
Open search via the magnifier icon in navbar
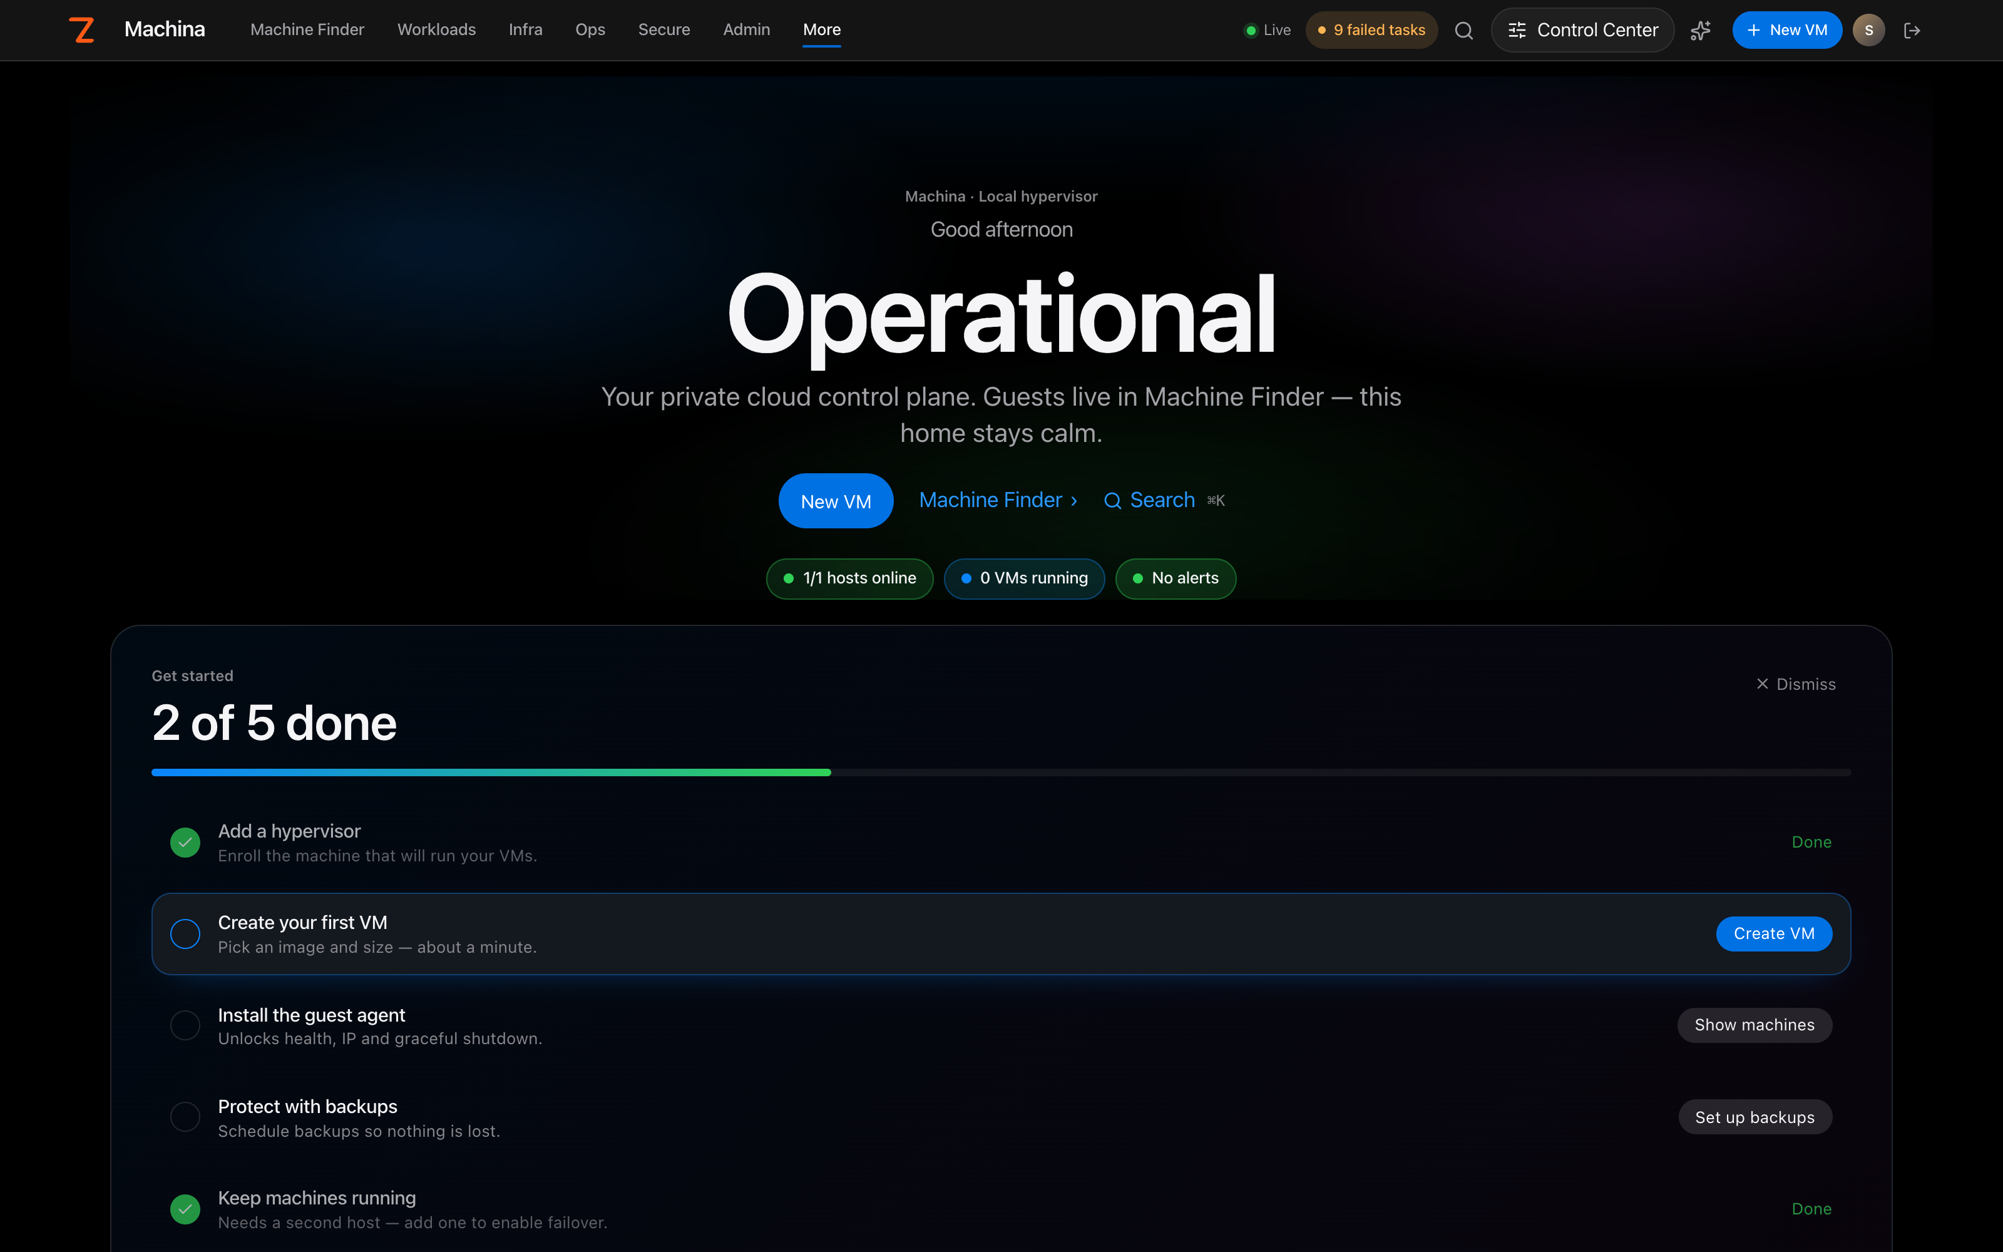1463,31
